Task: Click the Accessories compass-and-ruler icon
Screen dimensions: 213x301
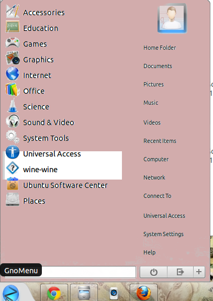Action: click(x=13, y=11)
